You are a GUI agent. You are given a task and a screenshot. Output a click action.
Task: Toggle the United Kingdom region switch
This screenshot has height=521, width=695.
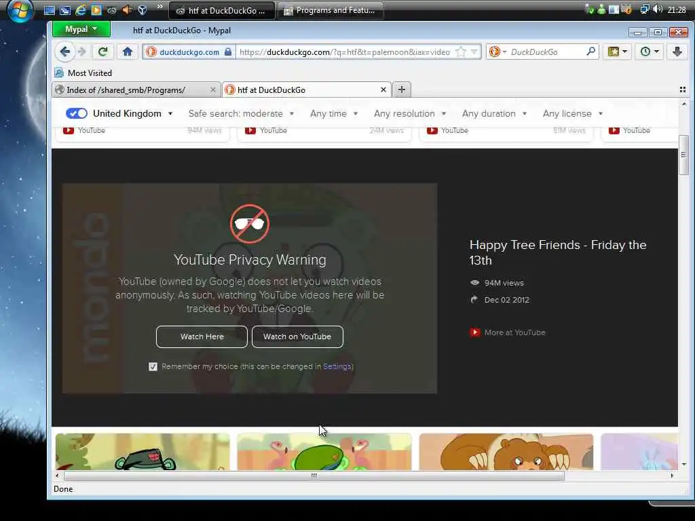coord(77,113)
